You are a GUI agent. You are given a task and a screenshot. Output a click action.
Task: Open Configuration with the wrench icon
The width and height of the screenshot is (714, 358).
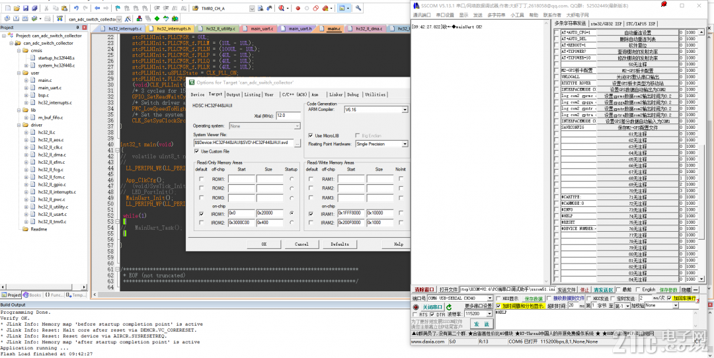(x=359, y=8)
